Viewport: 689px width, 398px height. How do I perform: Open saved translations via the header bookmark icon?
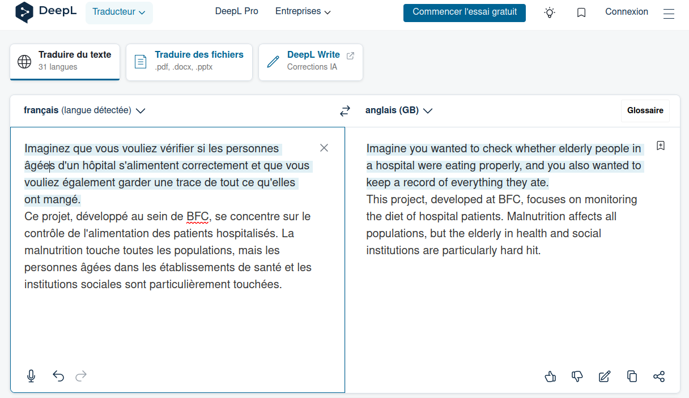click(581, 12)
